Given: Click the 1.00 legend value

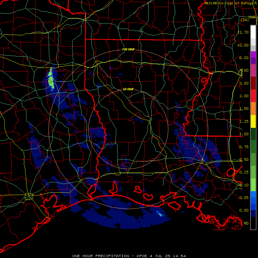Looking at the screenshot, I should pos(244,134).
